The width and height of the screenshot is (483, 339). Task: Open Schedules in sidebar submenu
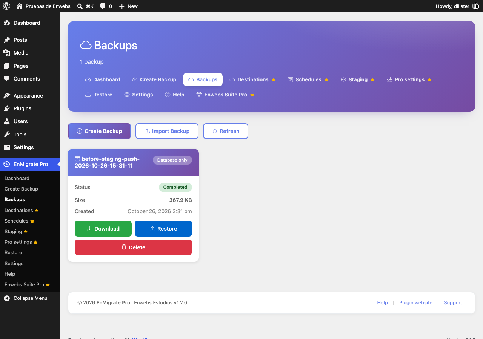pos(19,221)
